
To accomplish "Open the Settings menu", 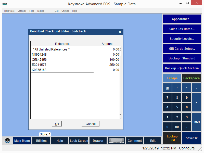I will tap(22, 11).
